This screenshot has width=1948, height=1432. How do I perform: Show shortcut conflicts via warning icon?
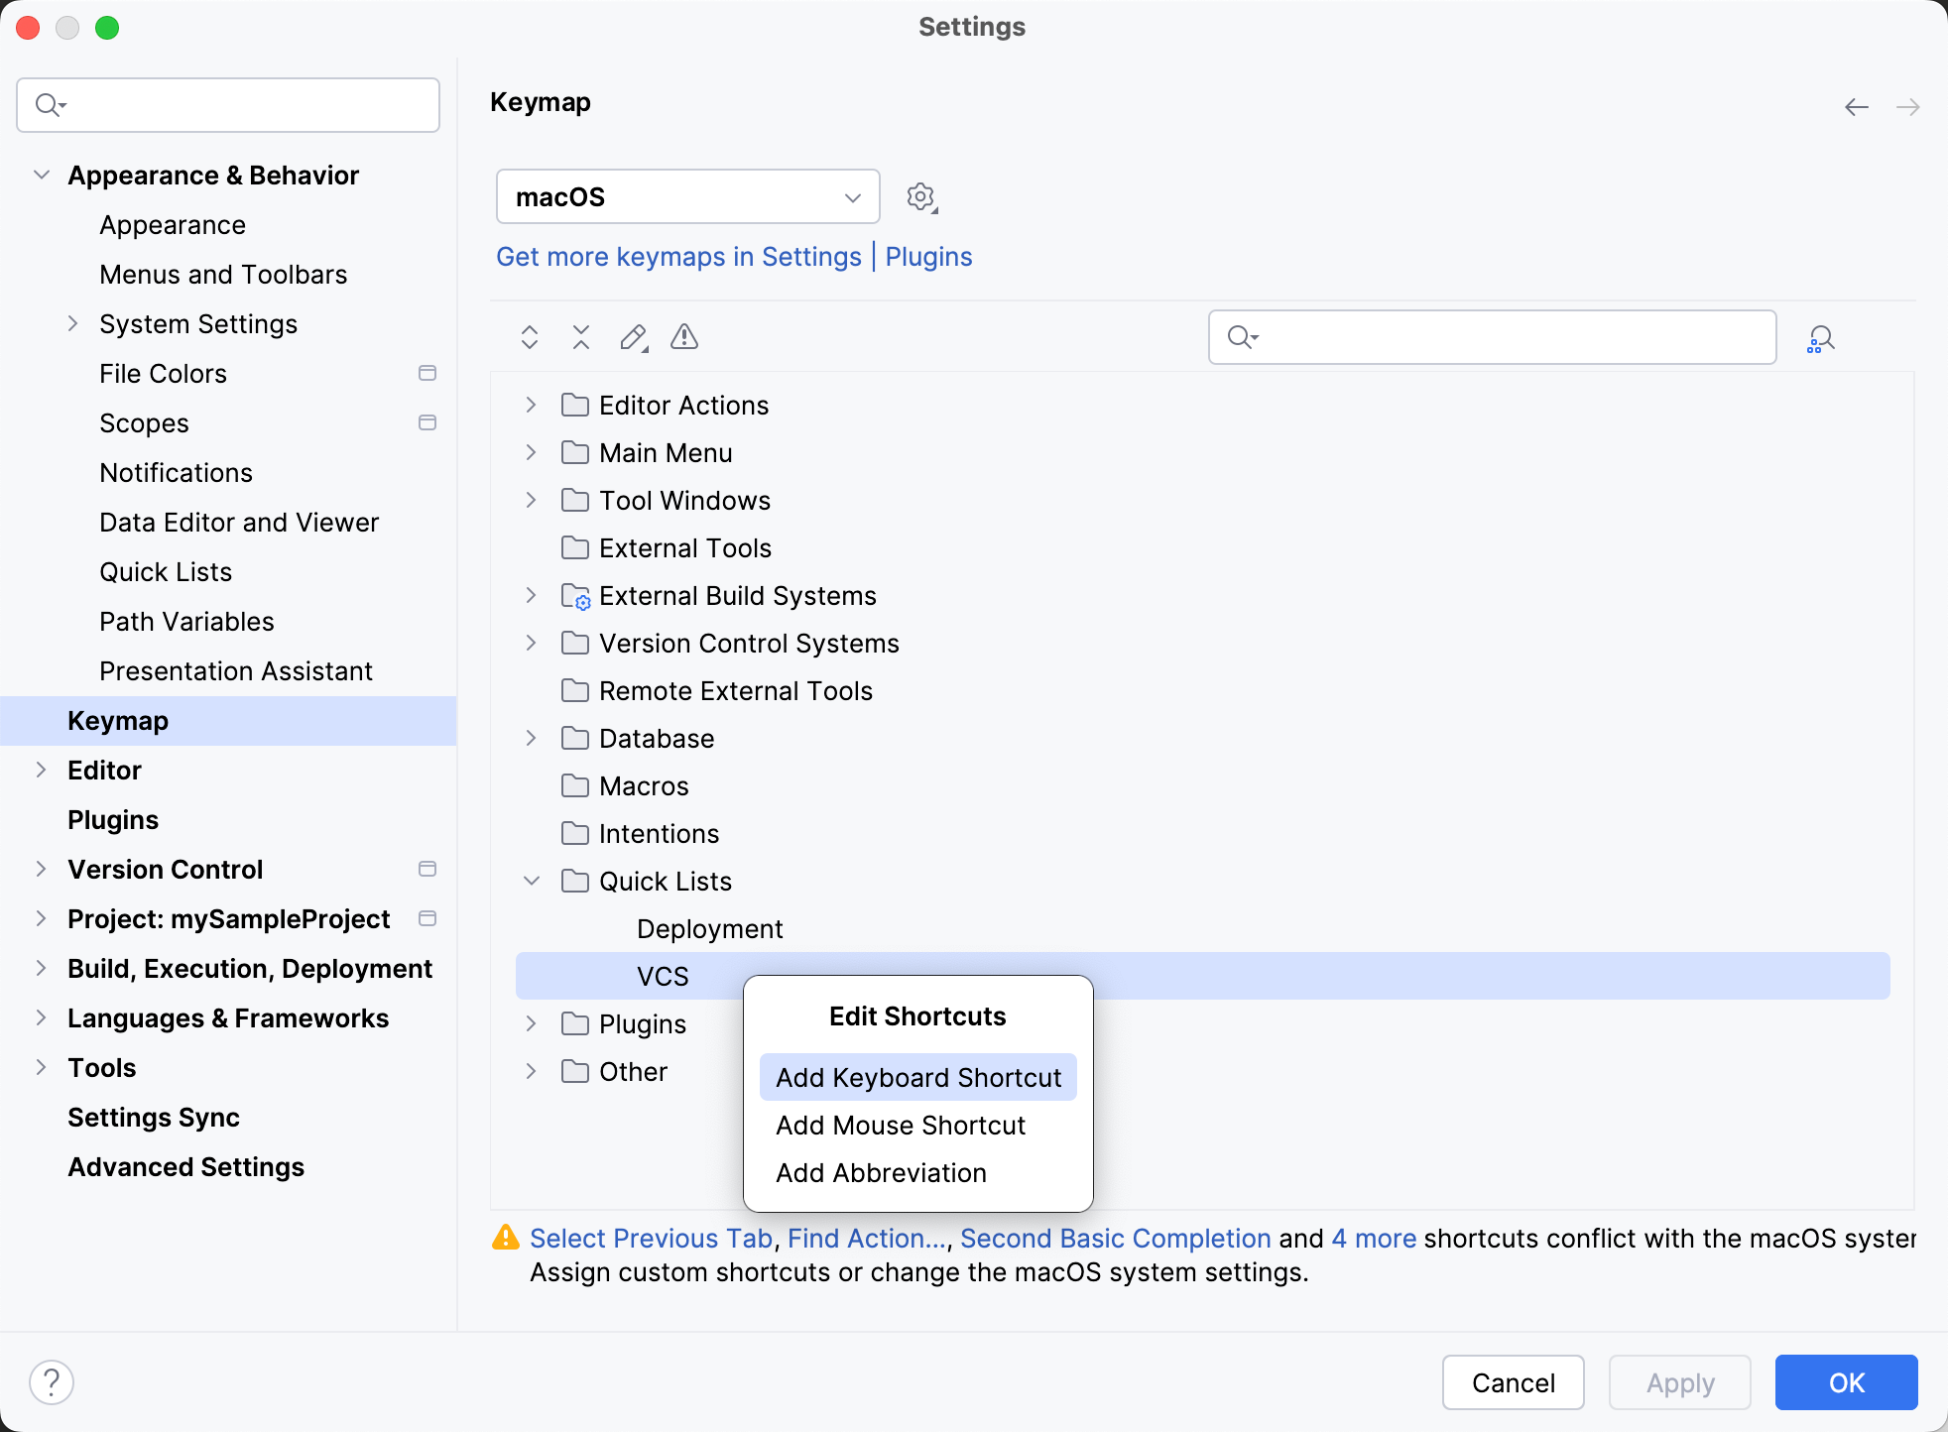tap(683, 337)
